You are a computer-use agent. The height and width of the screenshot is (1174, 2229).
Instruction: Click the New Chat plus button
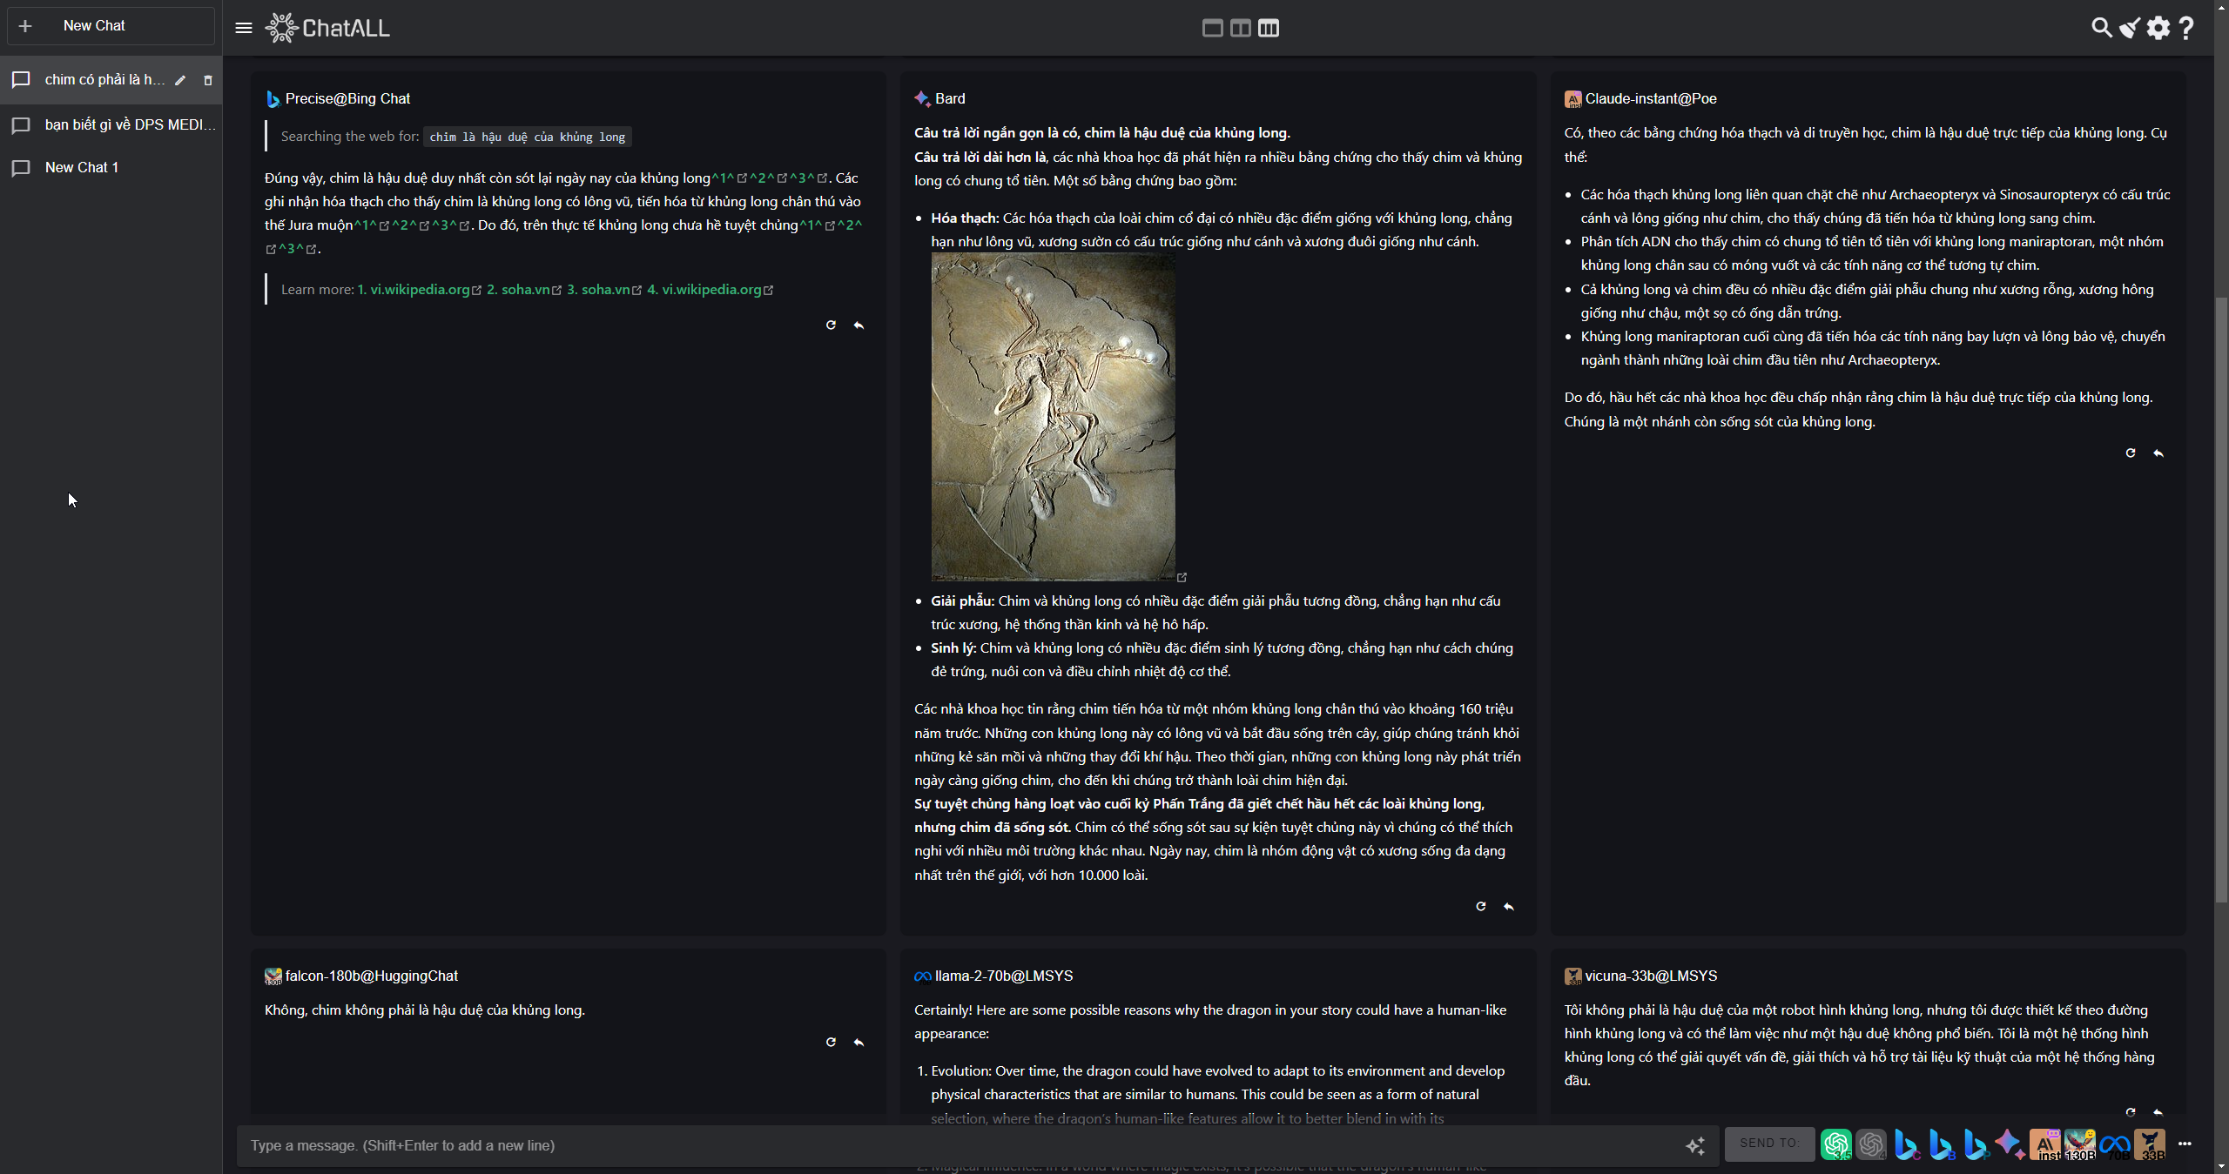(111, 26)
